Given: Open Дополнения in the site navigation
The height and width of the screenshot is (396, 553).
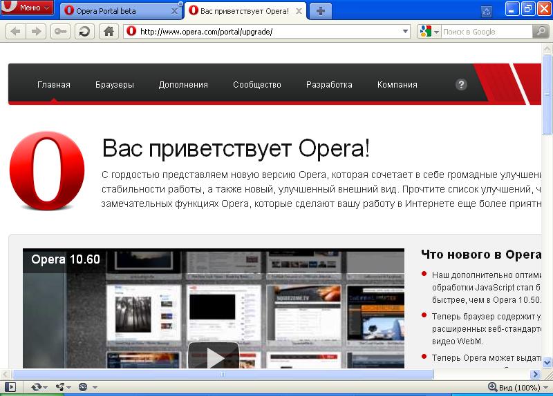Looking at the screenshot, I should (183, 85).
